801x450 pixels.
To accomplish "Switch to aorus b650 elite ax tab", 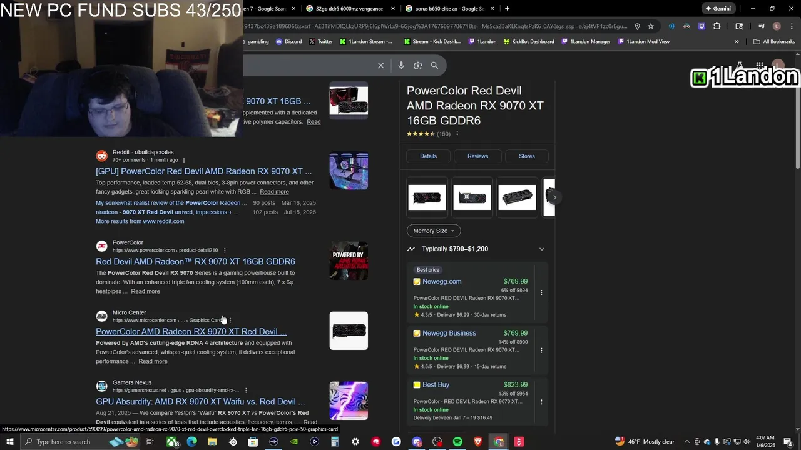I will 449,8.
